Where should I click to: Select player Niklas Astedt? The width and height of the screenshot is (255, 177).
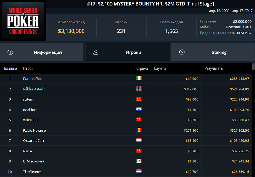click(x=34, y=89)
